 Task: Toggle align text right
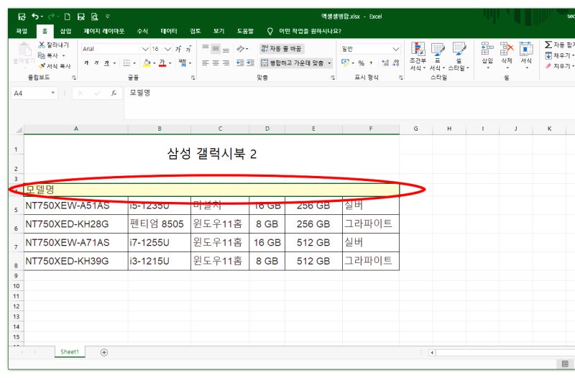[226, 63]
